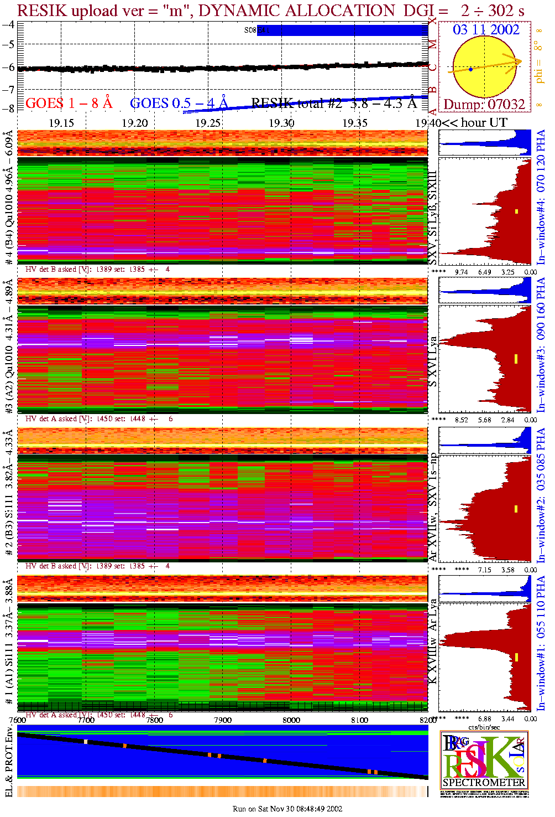Click the blue PHA histogram for window #4

pos(485,143)
